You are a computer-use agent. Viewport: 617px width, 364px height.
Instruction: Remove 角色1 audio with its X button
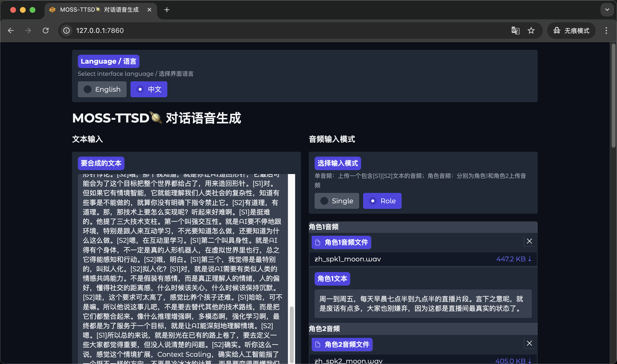[x=529, y=241]
